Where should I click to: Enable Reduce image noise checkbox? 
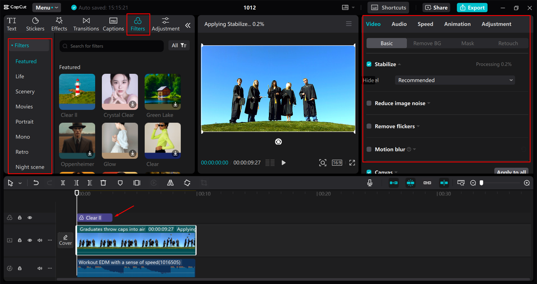[369, 103]
